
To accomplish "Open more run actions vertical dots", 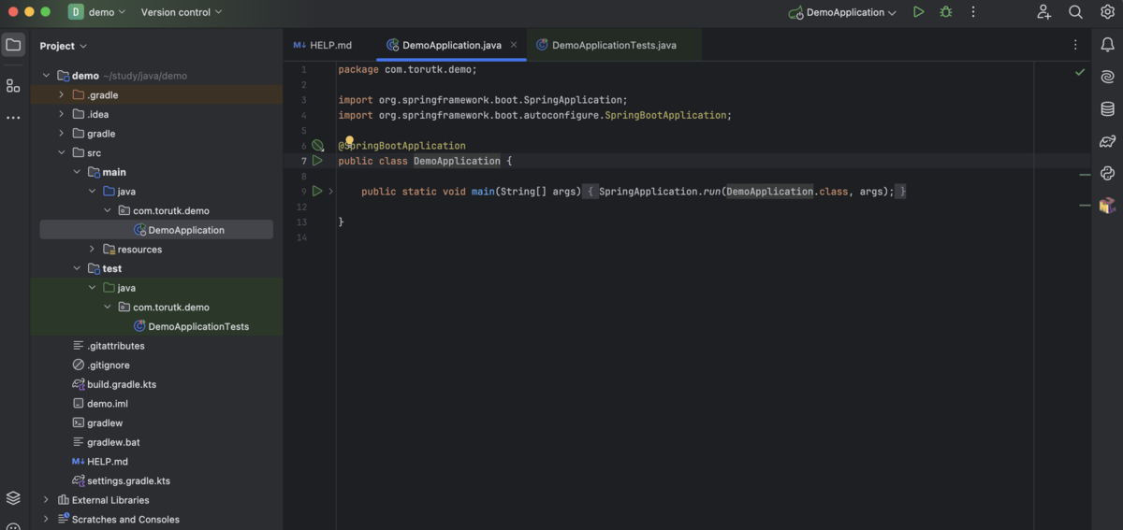I will [973, 12].
